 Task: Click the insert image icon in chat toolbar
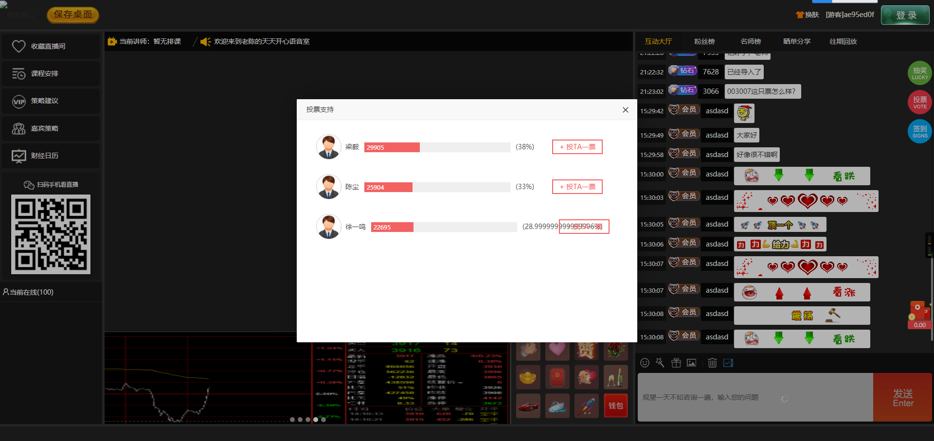(x=691, y=363)
